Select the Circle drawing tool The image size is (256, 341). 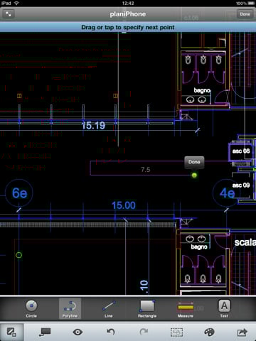[31, 309]
